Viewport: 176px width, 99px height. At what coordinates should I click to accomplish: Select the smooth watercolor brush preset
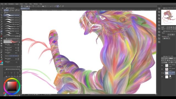pyautogui.click(x=12, y=22)
